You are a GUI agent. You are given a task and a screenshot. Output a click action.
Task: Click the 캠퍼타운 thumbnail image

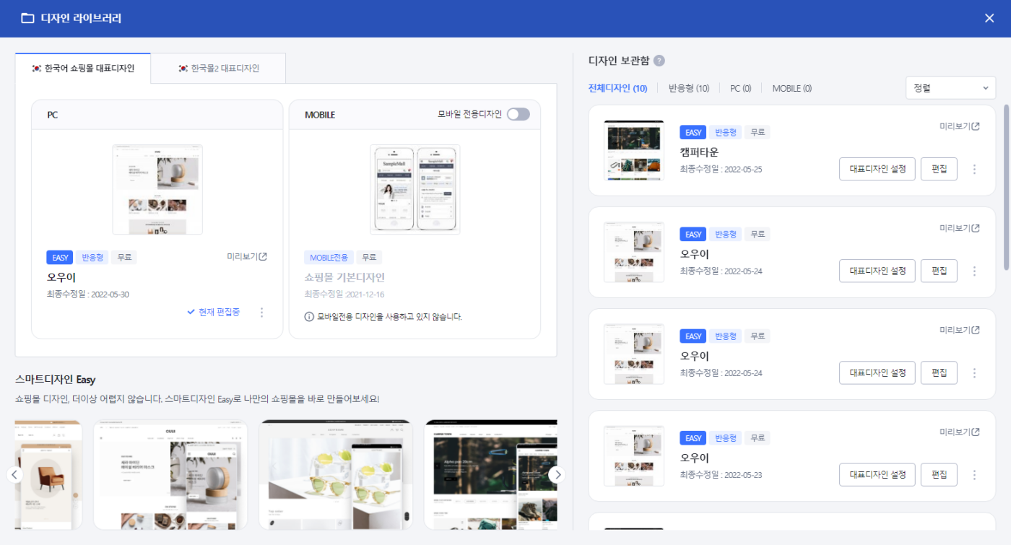pyautogui.click(x=633, y=150)
